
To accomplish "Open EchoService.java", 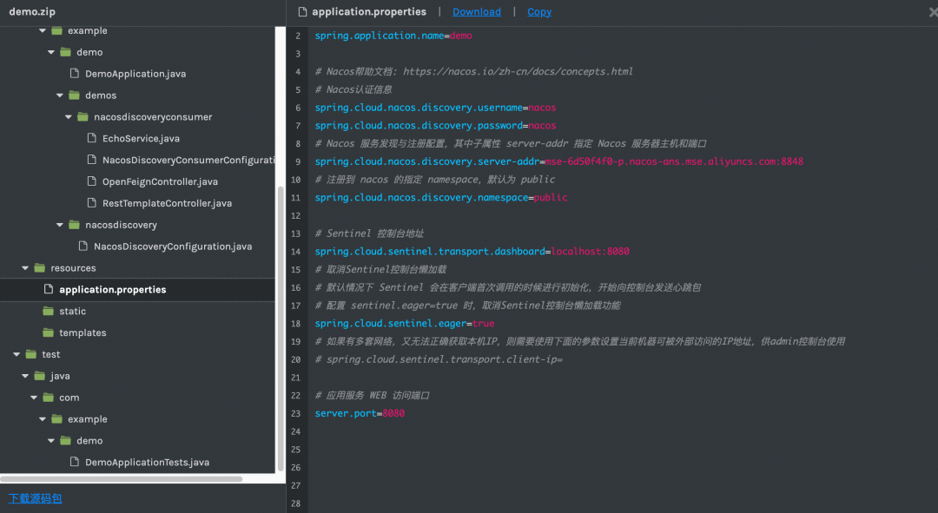I will [x=141, y=138].
